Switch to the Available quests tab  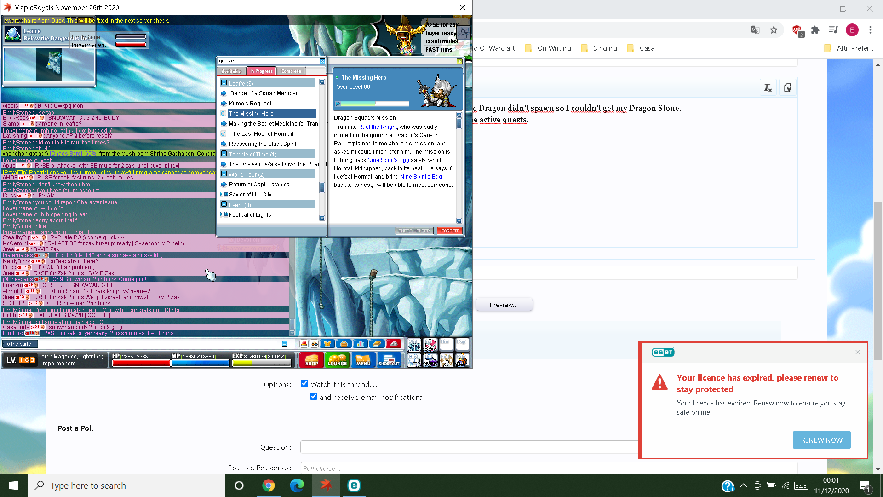[231, 71]
